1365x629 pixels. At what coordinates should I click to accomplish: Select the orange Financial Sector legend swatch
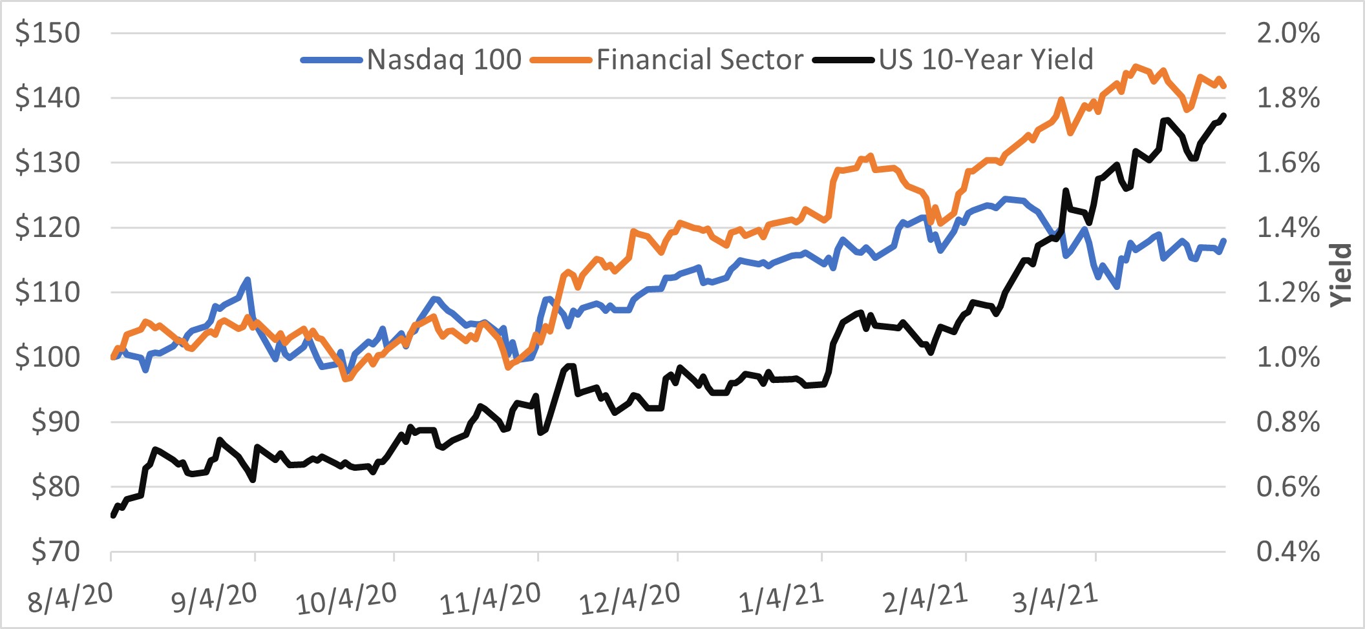coord(560,61)
